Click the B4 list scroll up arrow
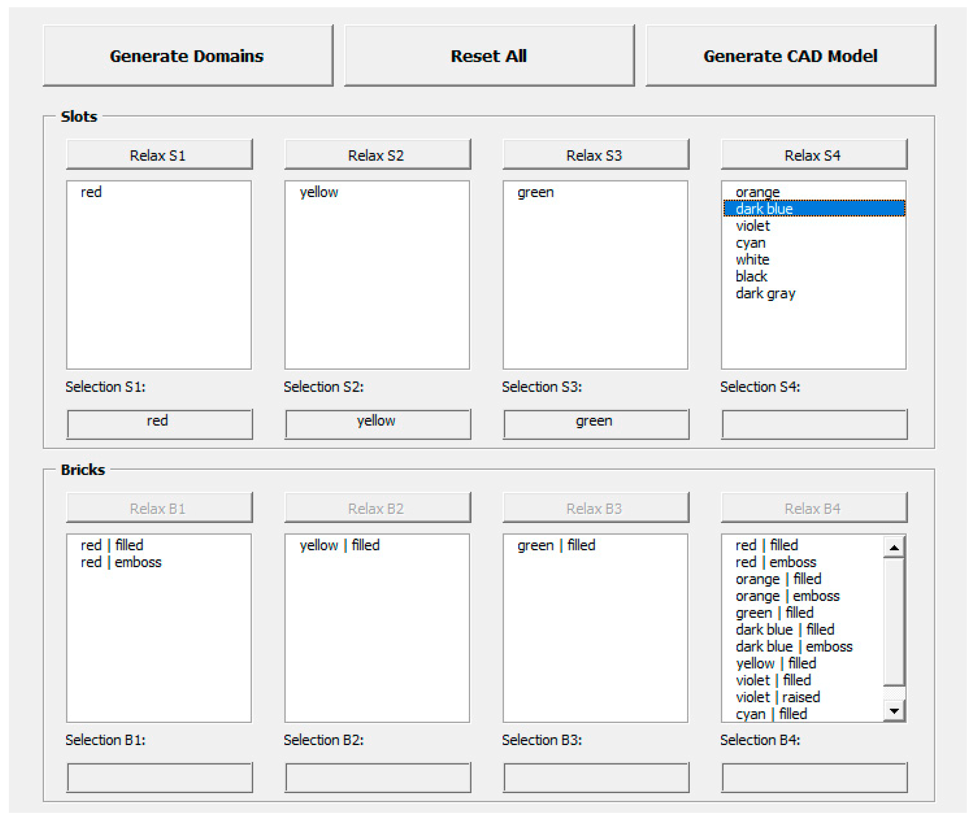This screenshot has height=823, width=977. (x=894, y=547)
